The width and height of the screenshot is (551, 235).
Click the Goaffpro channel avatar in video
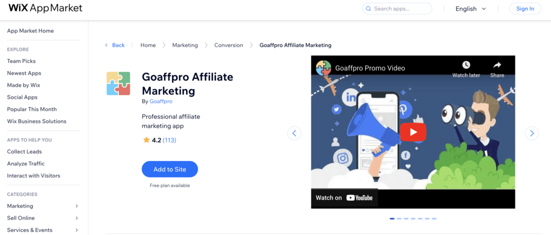pyautogui.click(x=323, y=68)
